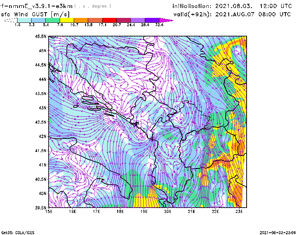Click the legend value '1.6'
This screenshot has height=235, width=304.
17,25
